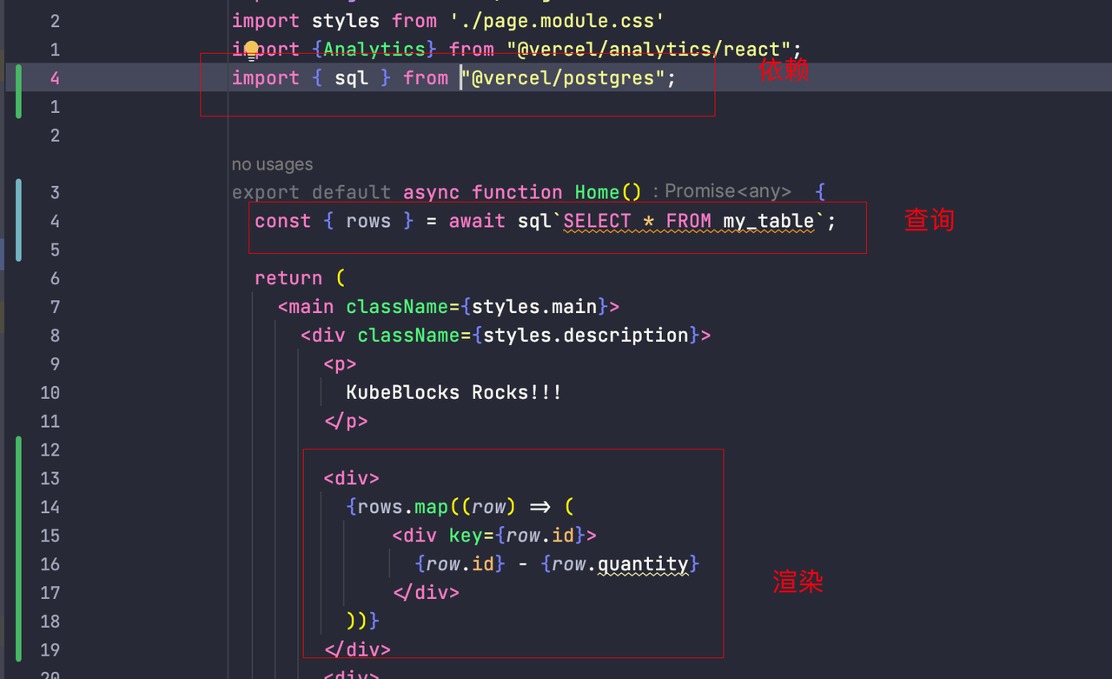
Task: Click the Analytics identifier in the import
Action: (374, 50)
